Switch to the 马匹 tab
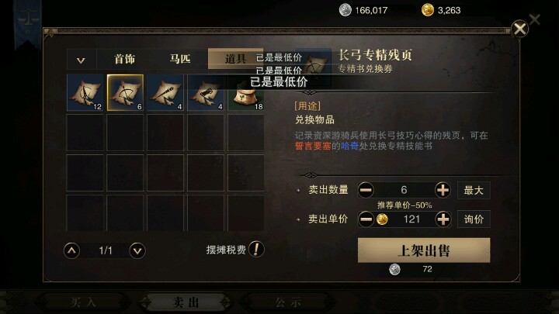The image size is (559, 314). tap(180, 59)
